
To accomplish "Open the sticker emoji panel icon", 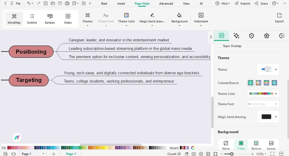I will tap(251, 36).
